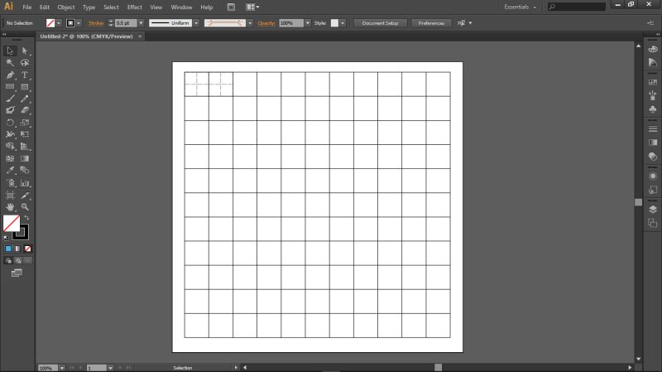Open the Symbols panel club icon
Image resolution: width=662 pixels, height=372 pixels.
pyautogui.click(x=653, y=109)
